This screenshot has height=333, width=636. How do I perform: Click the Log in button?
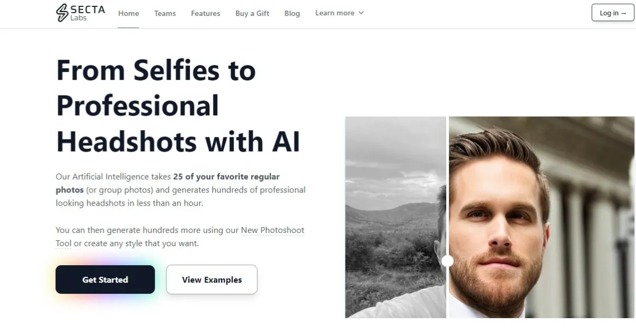click(613, 13)
